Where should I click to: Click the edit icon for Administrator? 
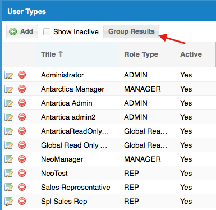pos(8,75)
